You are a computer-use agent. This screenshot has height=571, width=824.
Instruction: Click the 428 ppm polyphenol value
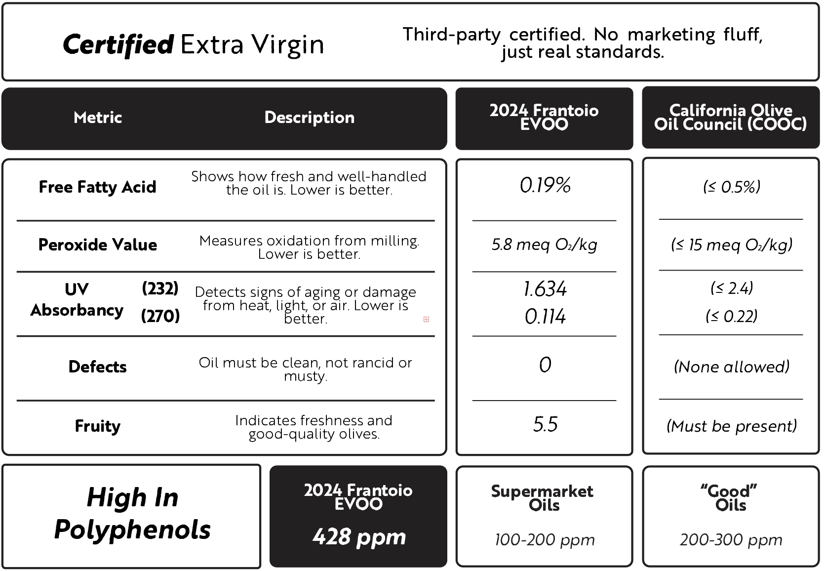click(359, 537)
